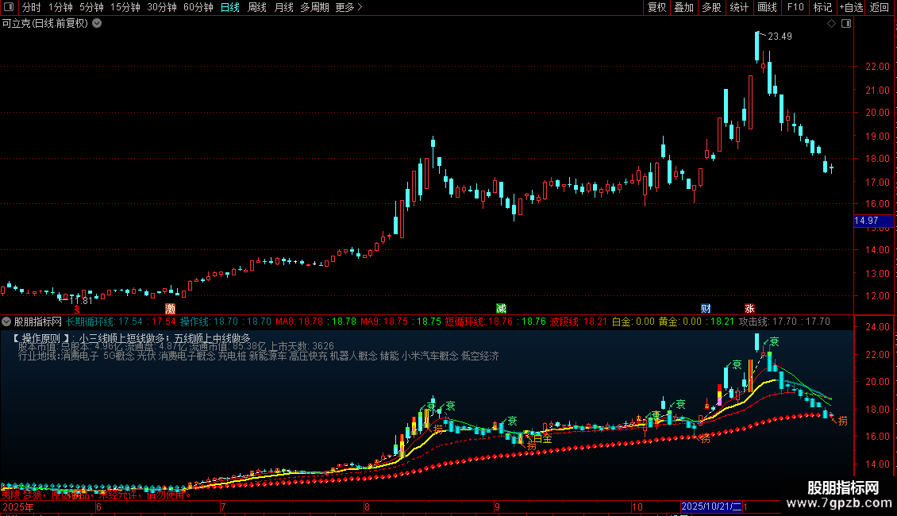The image size is (897, 516).
Task: Click the 股本市值 share capital info line
Action: [x=175, y=347]
